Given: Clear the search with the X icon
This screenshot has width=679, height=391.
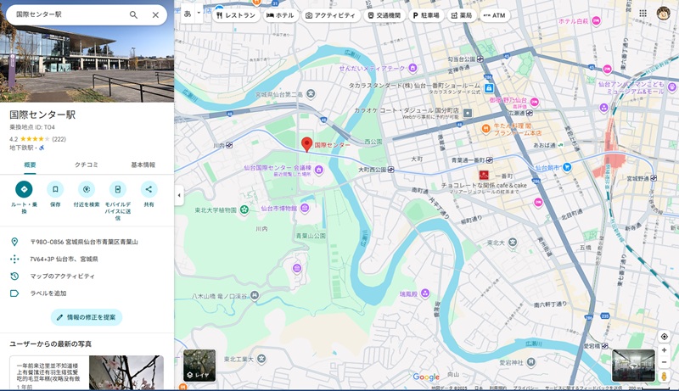Looking at the screenshot, I should point(155,14).
